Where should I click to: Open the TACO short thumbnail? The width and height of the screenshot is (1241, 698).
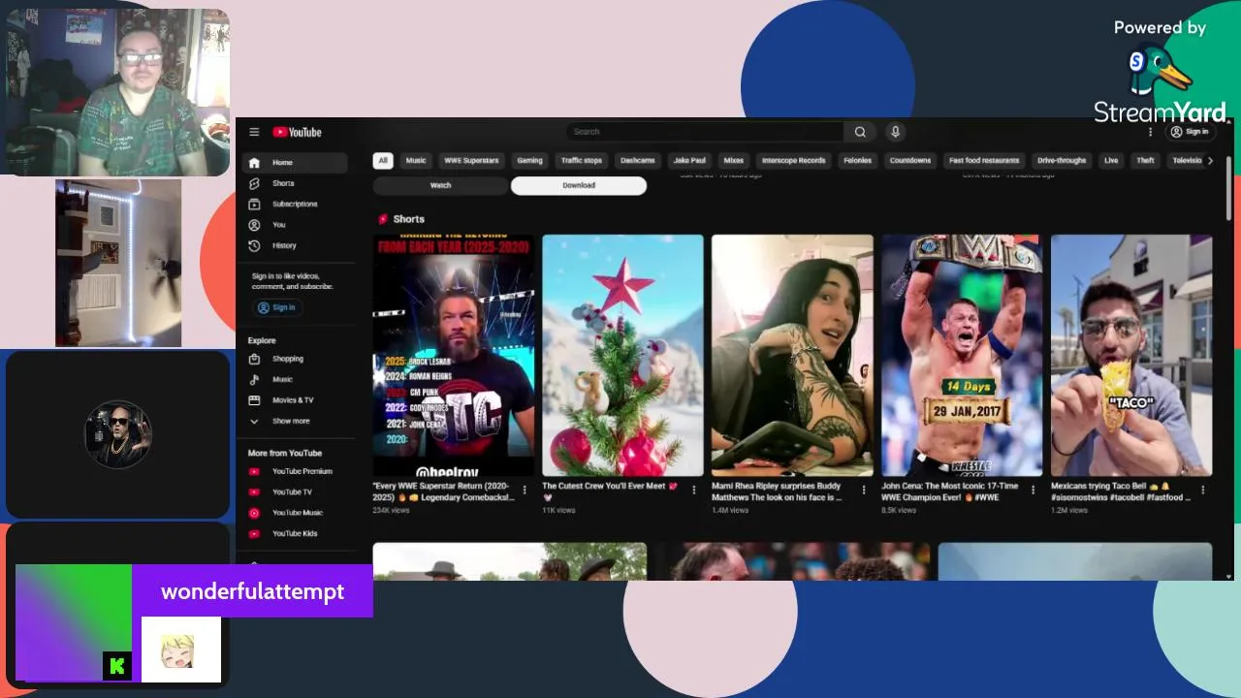pyautogui.click(x=1131, y=355)
